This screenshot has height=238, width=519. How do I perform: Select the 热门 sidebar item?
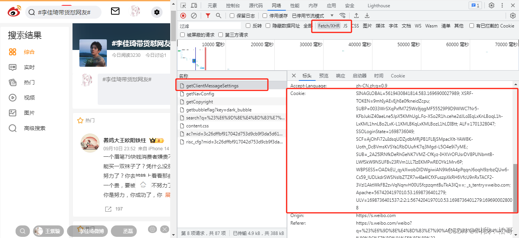pyautogui.click(x=29, y=82)
